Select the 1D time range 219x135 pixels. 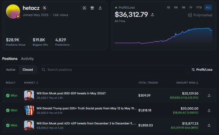[x=168, y=7]
